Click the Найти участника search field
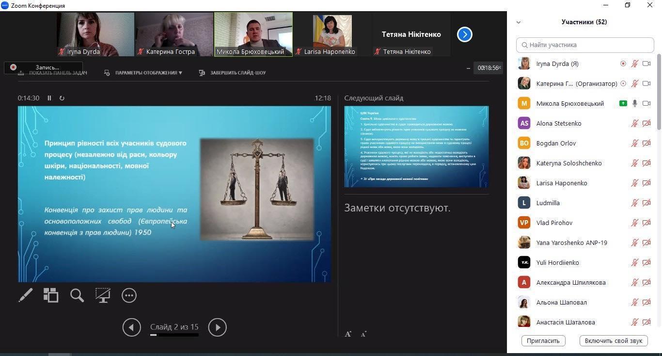The width and height of the screenshot is (662, 356). [585, 45]
